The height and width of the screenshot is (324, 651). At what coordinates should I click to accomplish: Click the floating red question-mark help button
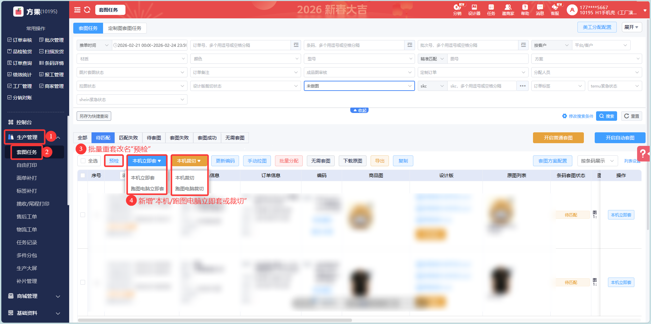pos(643,153)
